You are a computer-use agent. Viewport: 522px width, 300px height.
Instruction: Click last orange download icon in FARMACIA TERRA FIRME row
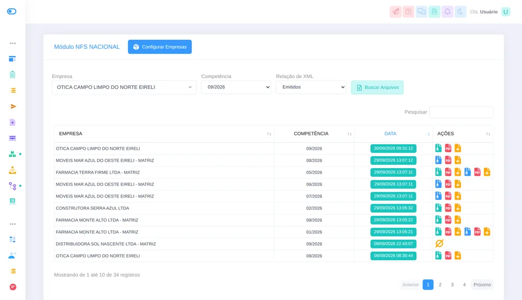(487, 172)
